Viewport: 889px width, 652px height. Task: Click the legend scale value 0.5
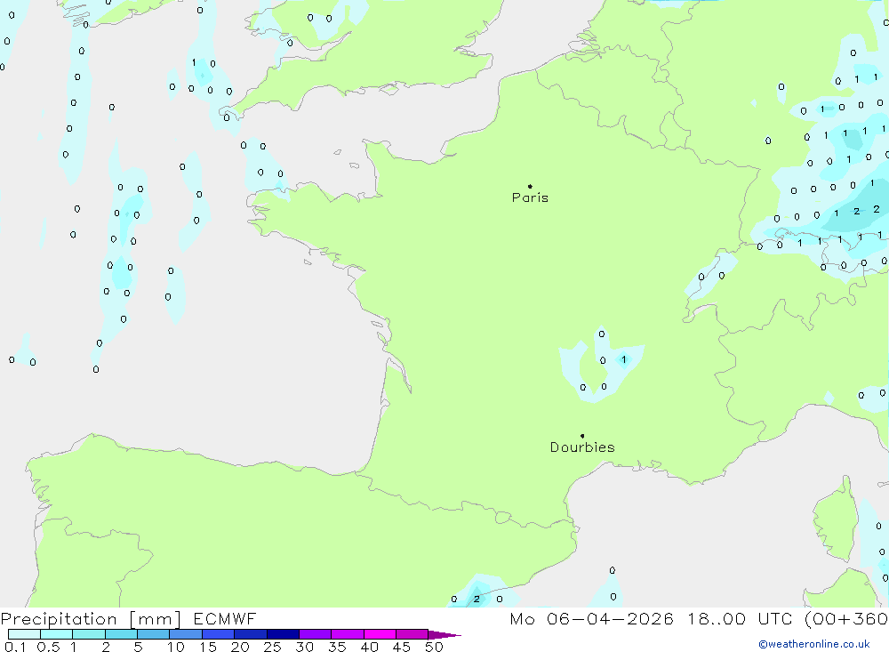click(x=49, y=647)
